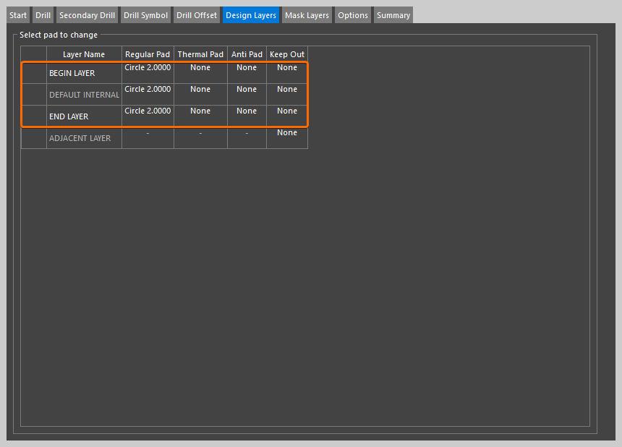Select BEGIN LAYER regular pad Circle 2.0000
The height and width of the screenshot is (447, 622).
(x=148, y=68)
